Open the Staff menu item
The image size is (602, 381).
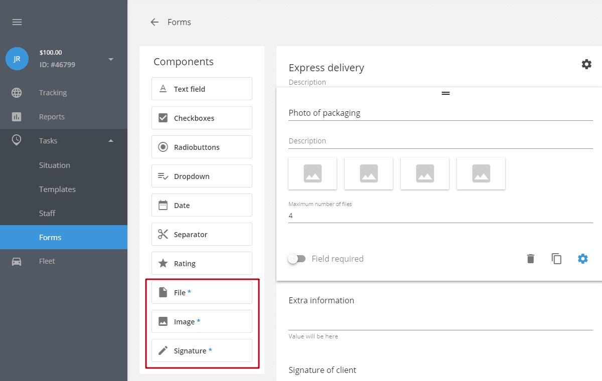point(64,213)
